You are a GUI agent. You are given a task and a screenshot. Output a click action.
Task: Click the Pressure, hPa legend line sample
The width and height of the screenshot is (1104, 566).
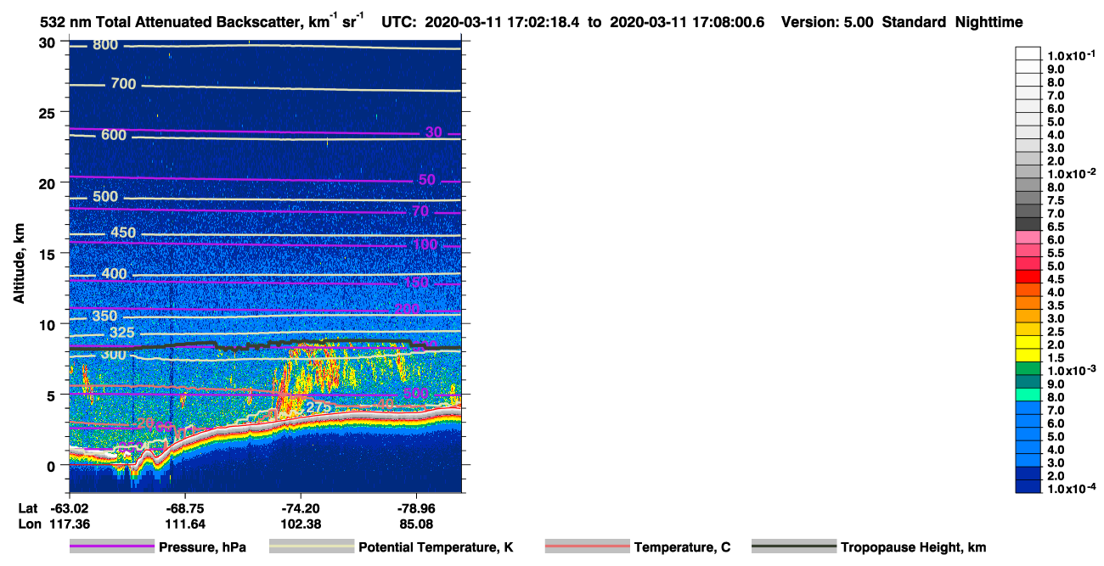point(112,547)
